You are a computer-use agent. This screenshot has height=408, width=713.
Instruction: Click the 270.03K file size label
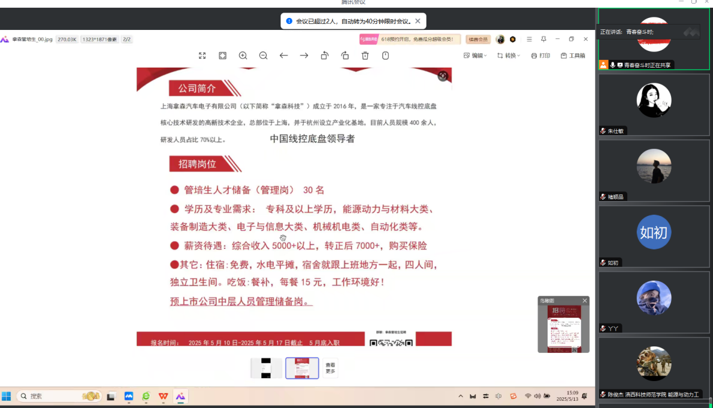pos(67,39)
